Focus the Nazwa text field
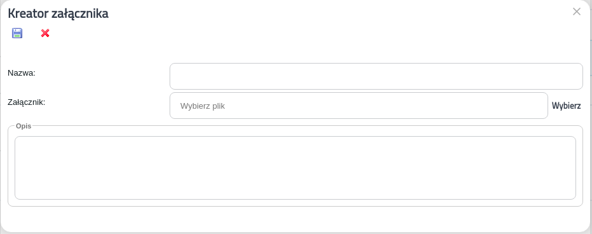592x234 pixels. tap(376, 76)
